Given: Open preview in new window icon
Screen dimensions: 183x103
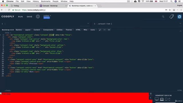Looking at the screenshot, I should point(151,94).
